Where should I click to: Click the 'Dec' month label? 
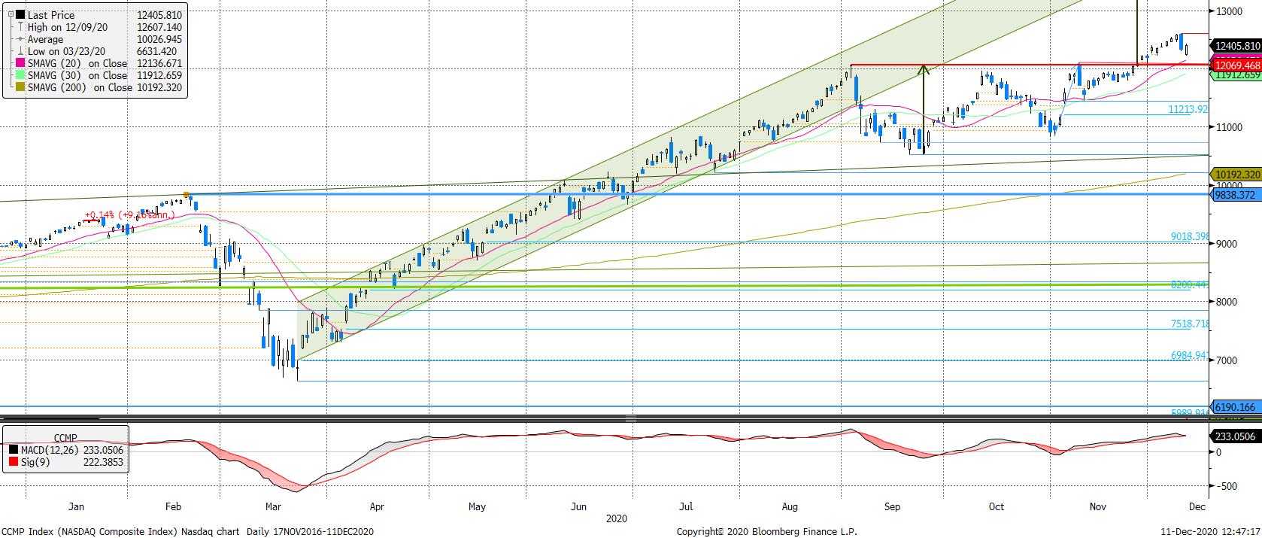[x=1198, y=506]
